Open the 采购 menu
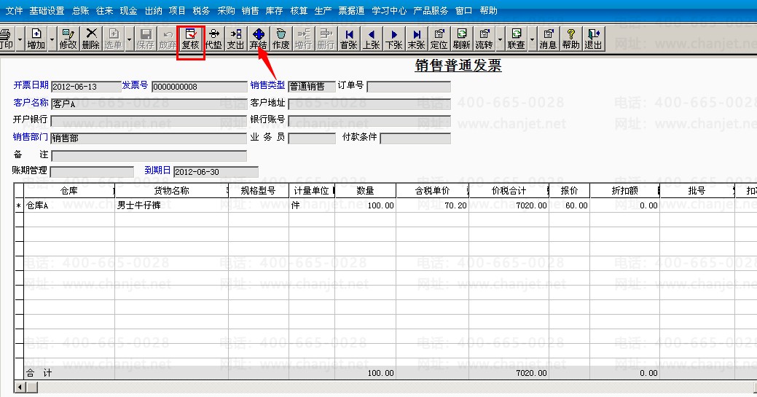This screenshot has height=397, width=757. point(225,11)
